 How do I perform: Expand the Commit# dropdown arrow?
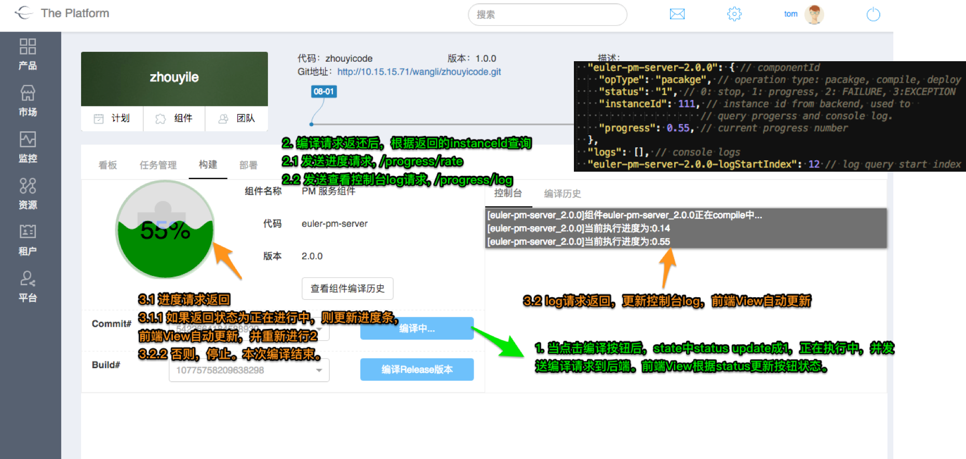[x=319, y=329]
